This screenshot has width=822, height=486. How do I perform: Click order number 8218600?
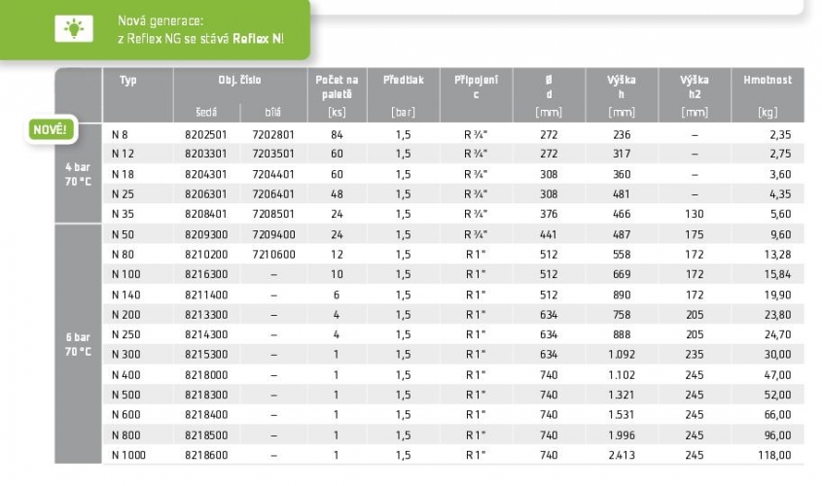(206, 455)
